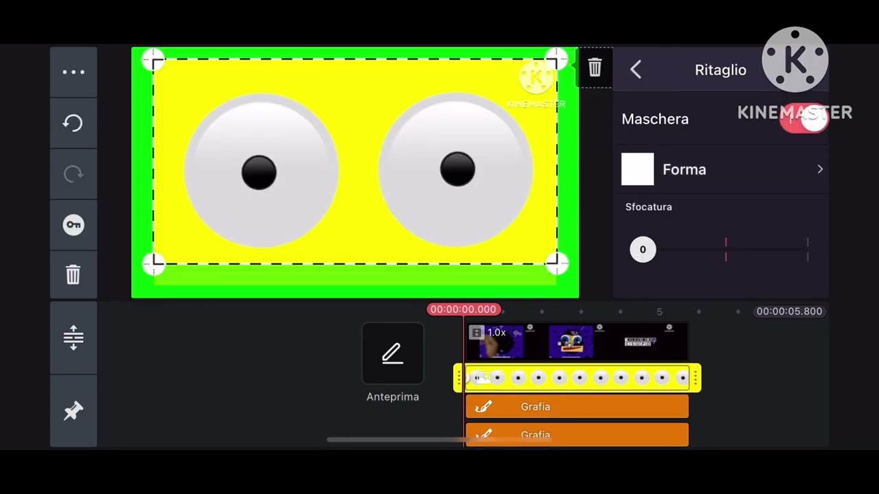Grab right trim handle of yellow layer

click(695, 378)
